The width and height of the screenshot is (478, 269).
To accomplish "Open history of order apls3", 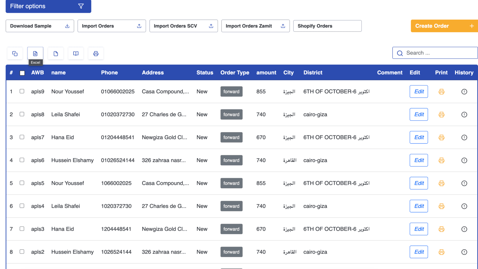I will pyautogui.click(x=464, y=229).
